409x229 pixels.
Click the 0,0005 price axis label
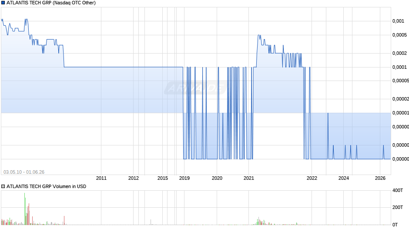pos(399,35)
